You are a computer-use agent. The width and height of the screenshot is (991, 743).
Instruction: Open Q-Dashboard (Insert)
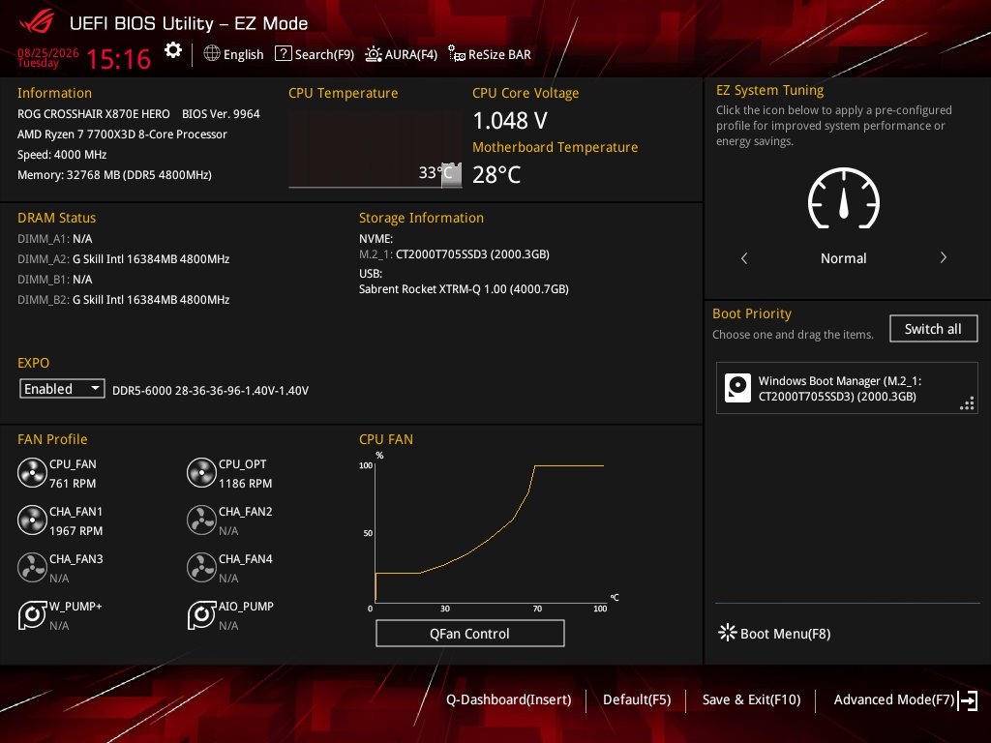tap(509, 699)
